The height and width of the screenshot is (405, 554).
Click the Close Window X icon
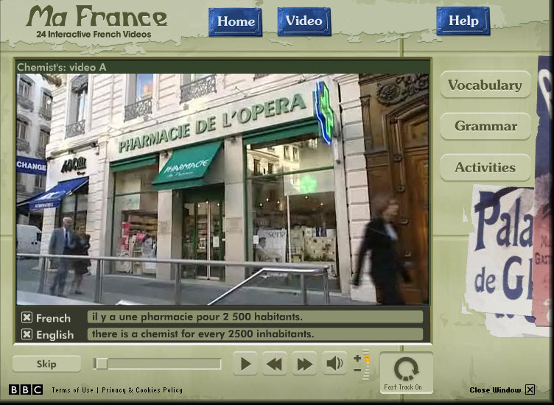click(530, 390)
